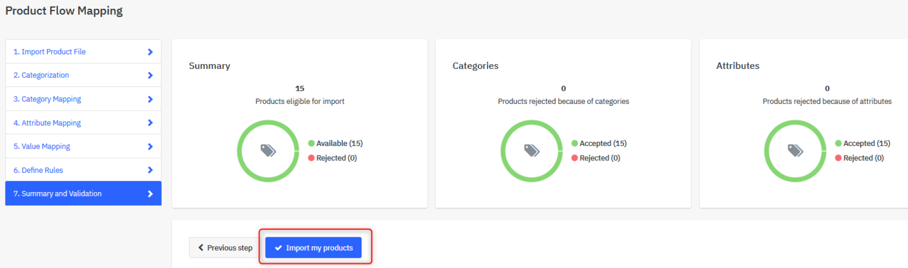
Task: Expand the Define Rules step chevron
Action: pos(150,170)
